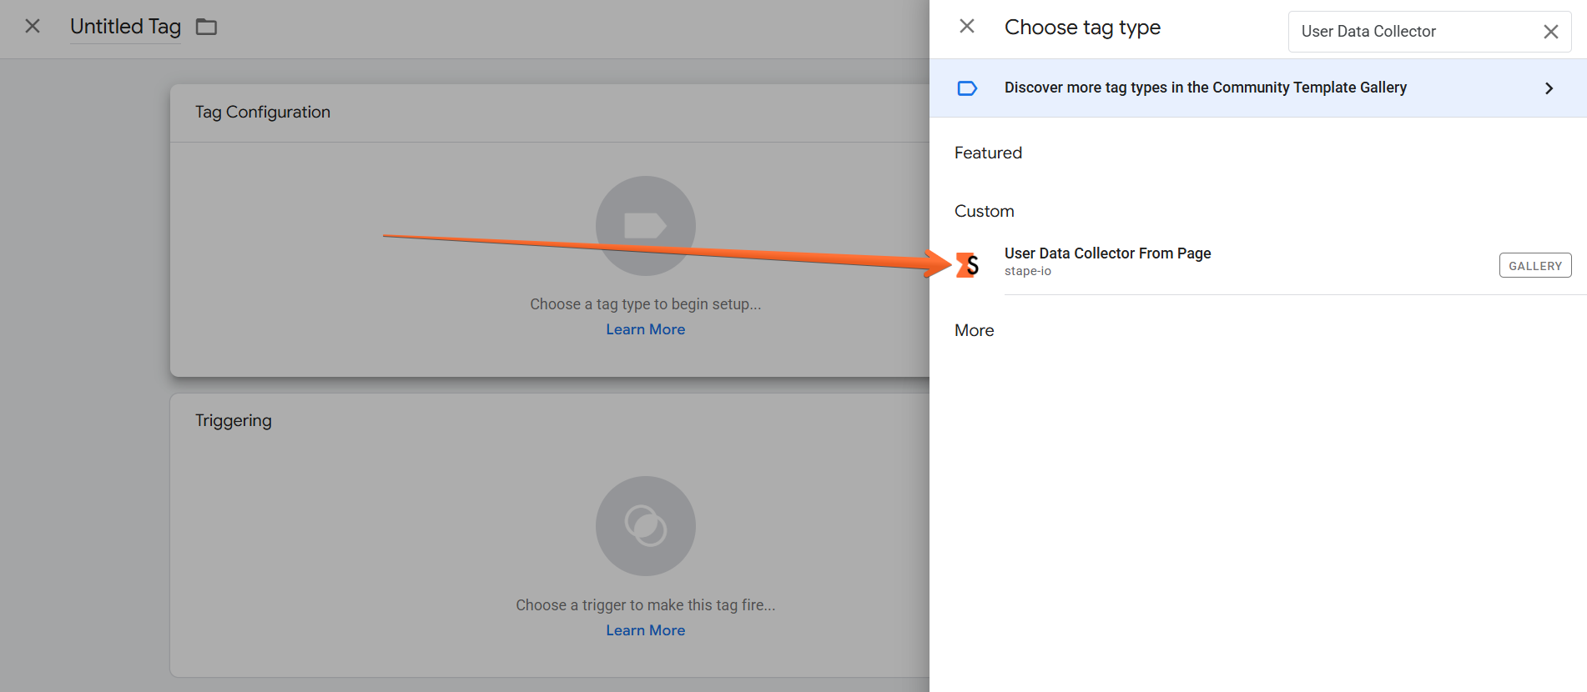
Task: Click the More section heading
Action: click(x=975, y=331)
